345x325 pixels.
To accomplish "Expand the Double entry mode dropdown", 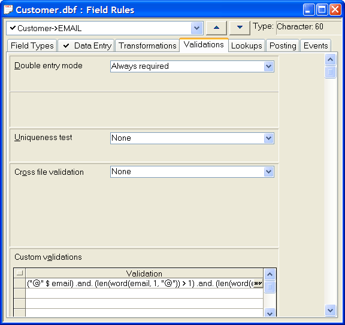I will point(269,66).
